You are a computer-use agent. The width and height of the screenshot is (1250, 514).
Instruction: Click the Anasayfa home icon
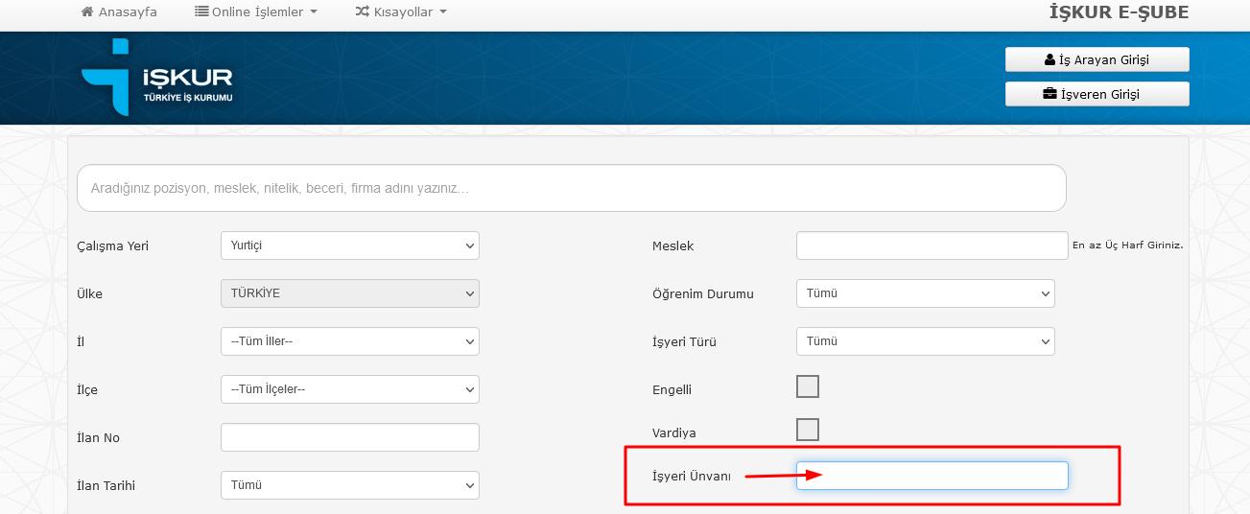pyautogui.click(x=88, y=12)
